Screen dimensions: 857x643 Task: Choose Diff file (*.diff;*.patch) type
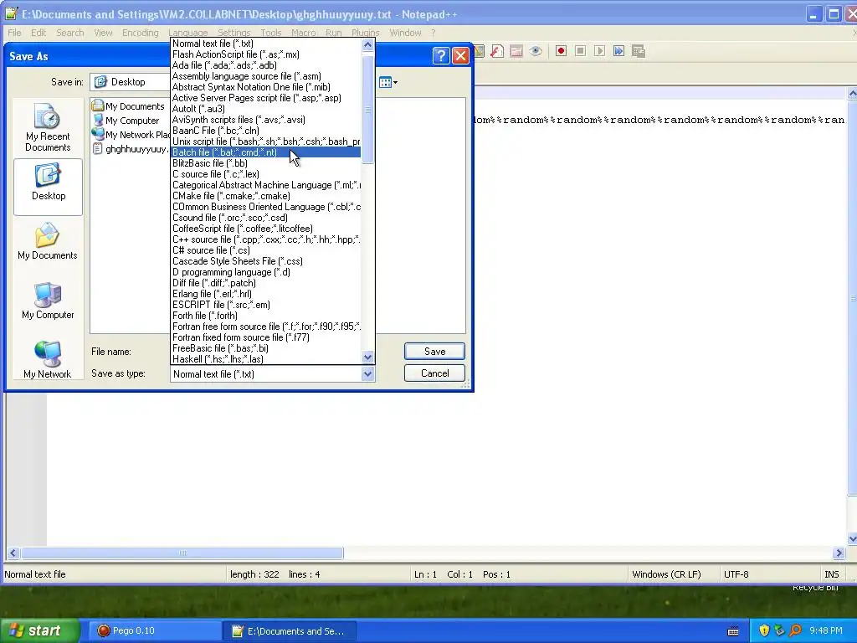click(266, 283)
